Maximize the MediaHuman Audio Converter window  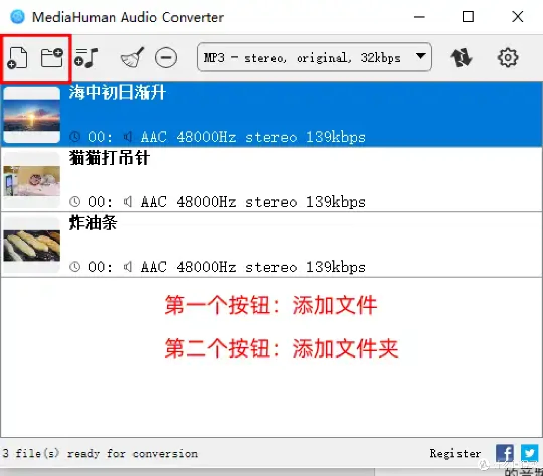tap(468, 16)
